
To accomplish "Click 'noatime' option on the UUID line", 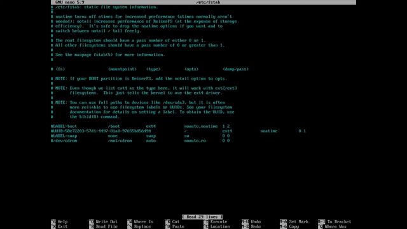I will (269, 131).
